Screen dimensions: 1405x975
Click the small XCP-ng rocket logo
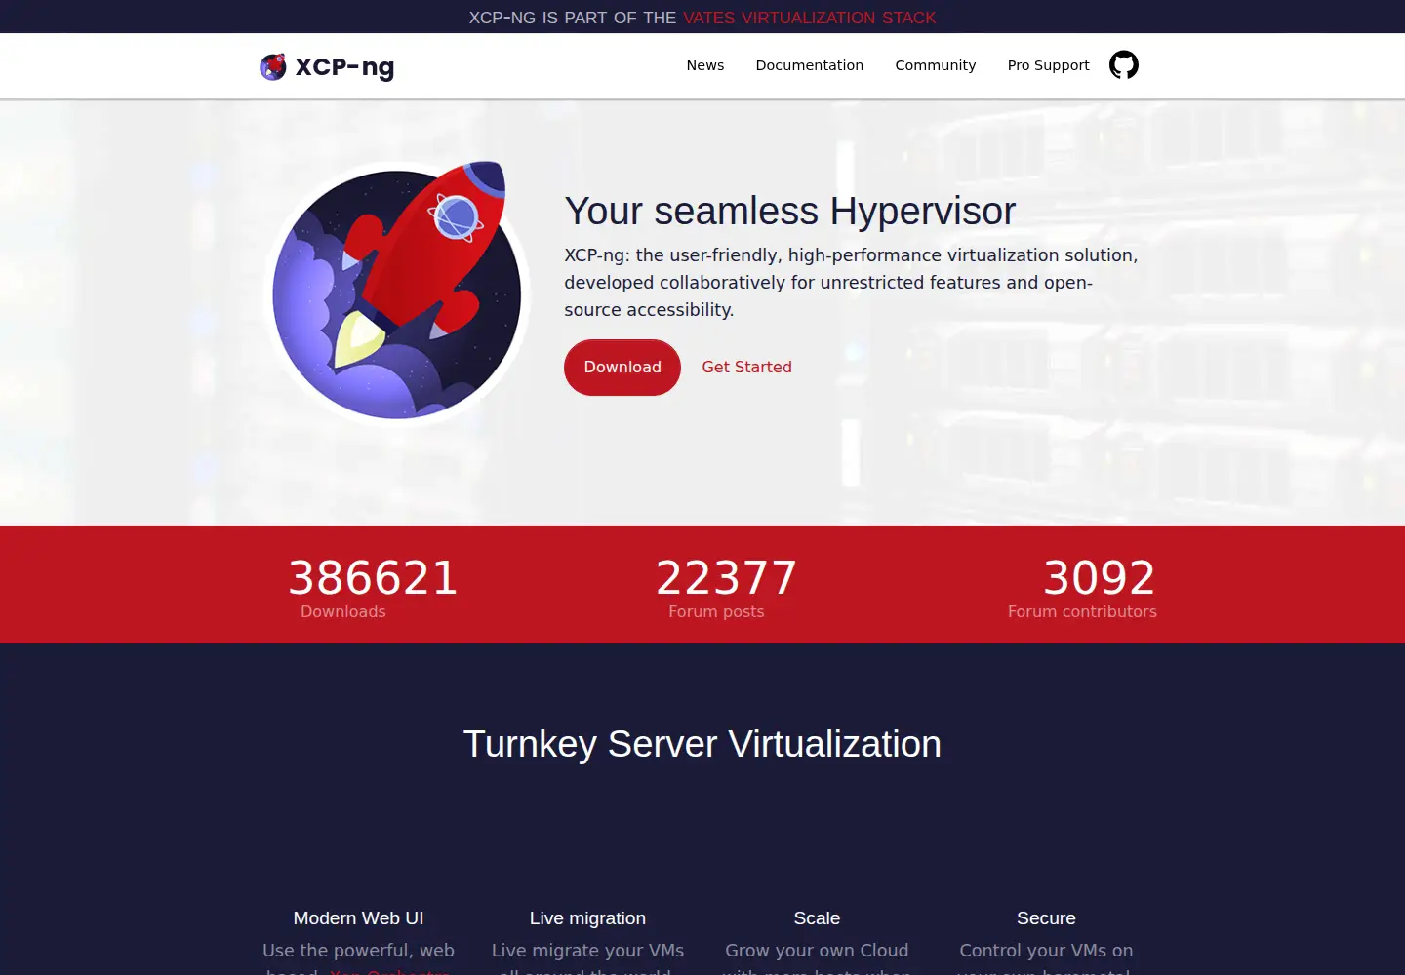tap(273, 66)
